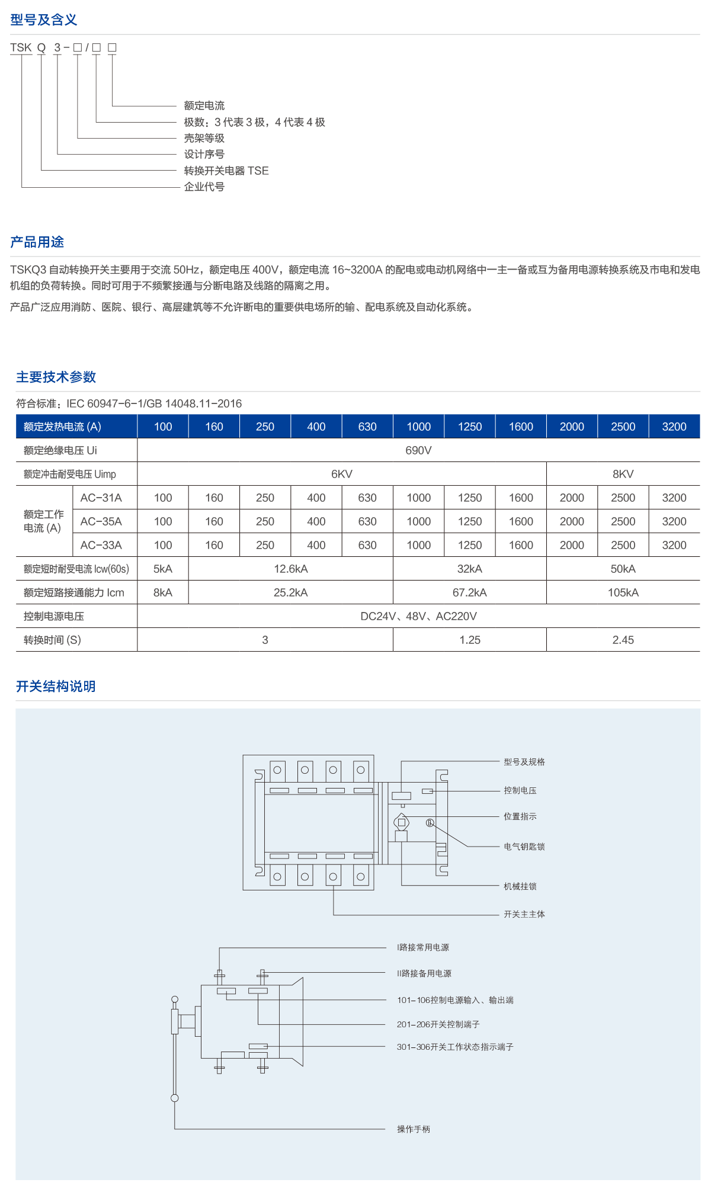
Task: Click the 型号及含义 section heading
Action: click(x=44, y=20)
